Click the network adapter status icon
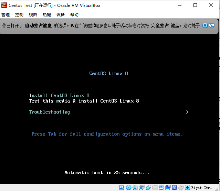 click(142, 187)
